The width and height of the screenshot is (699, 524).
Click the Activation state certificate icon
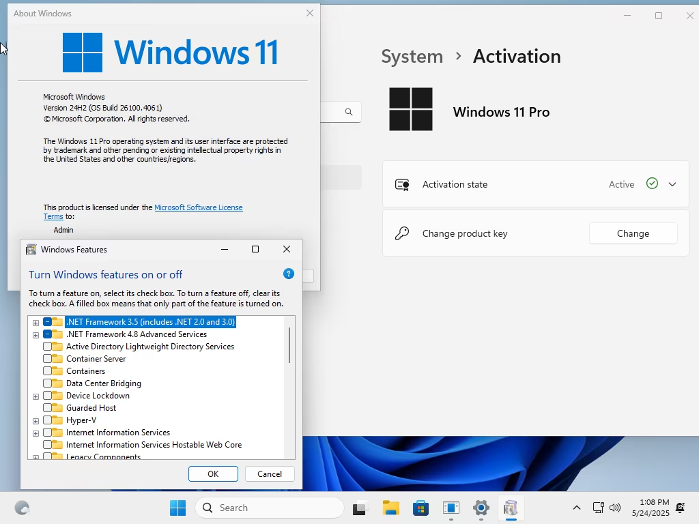click(402, 184)
